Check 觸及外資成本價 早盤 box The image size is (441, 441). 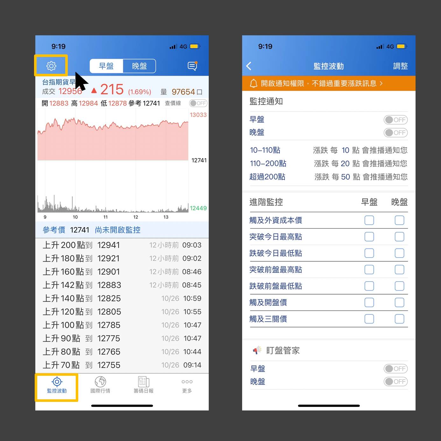(369, 220)
